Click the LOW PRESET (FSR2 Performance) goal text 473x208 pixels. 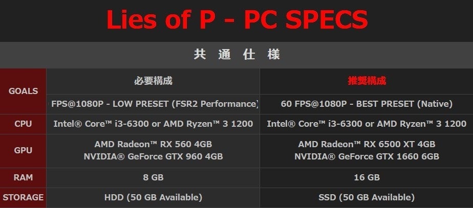(x=155, y=104)
